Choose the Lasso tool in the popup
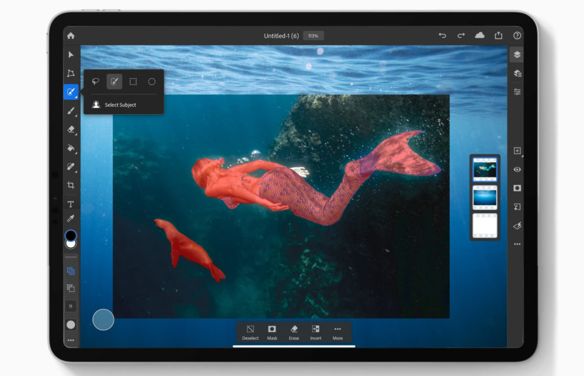This screenshot has width=584, height=376. 96,82
